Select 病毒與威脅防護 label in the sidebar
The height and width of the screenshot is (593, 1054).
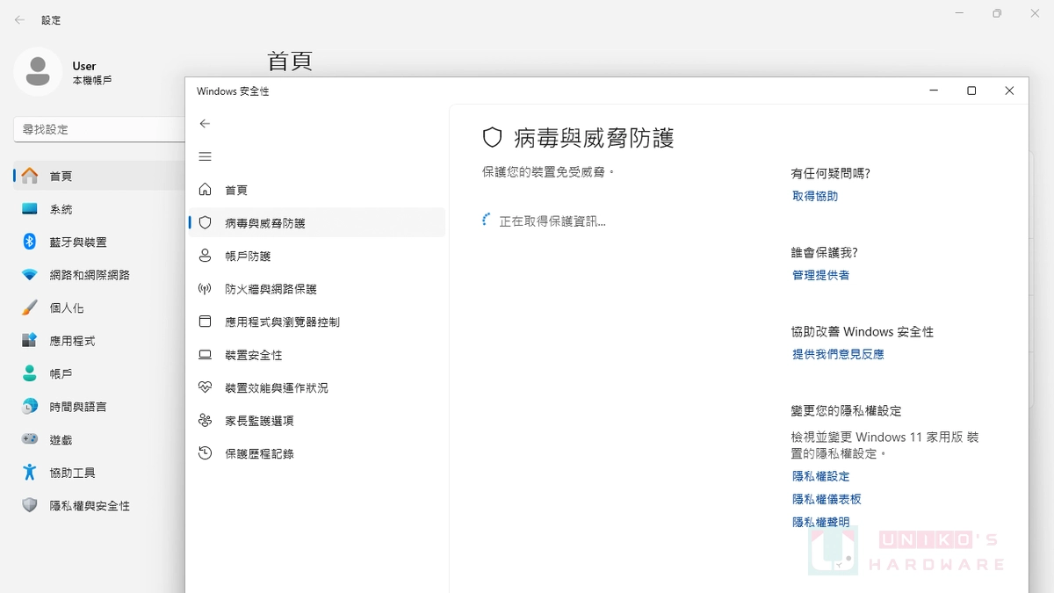point(265,223)
